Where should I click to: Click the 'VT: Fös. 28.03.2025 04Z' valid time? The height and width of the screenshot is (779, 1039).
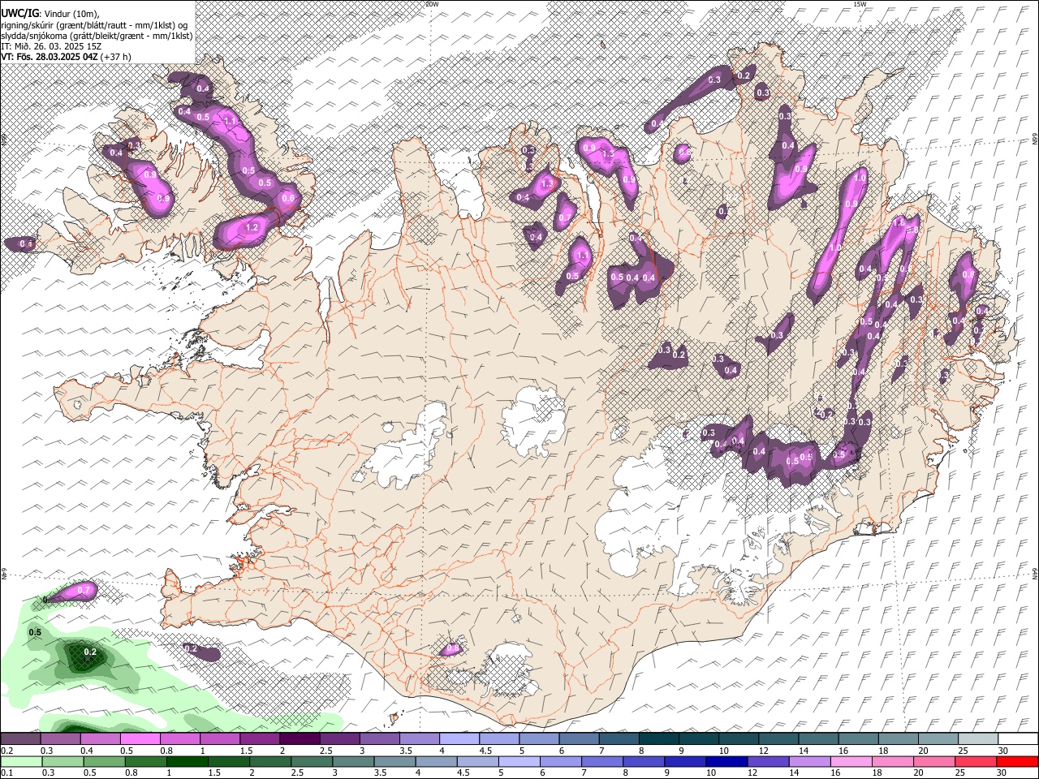[x=50, y=57]
